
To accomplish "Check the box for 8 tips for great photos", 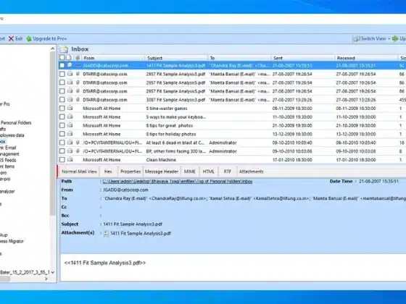I will (x=62, y=125).
